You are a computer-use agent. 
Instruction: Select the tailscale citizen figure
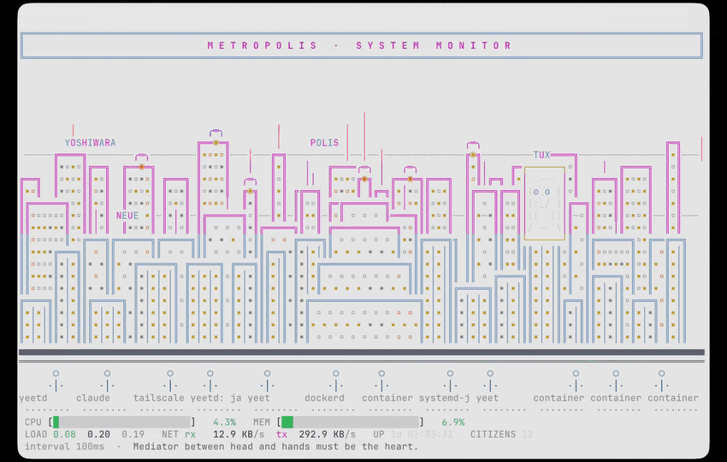point(170,382)
